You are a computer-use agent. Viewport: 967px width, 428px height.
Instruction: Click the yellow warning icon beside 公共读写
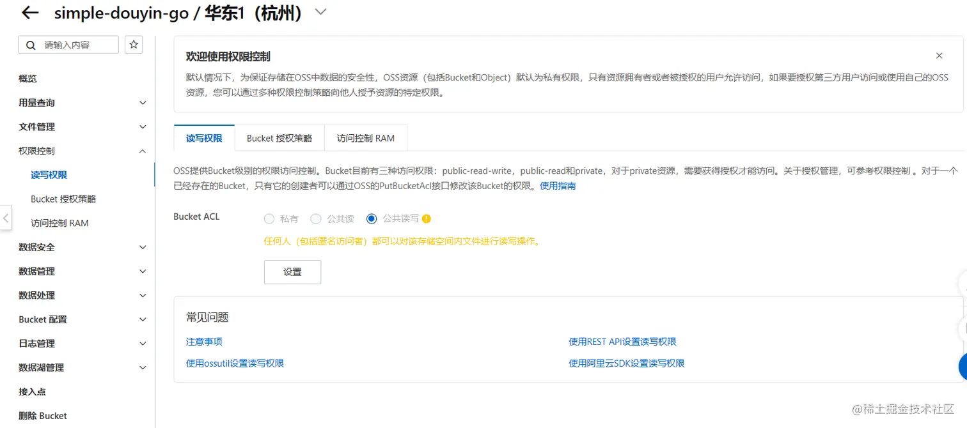pos(427,218)
